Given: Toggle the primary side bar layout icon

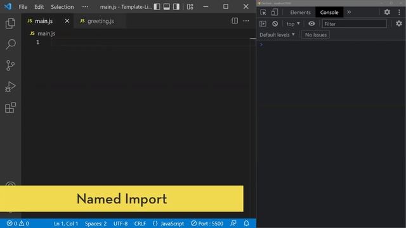Looking at the screenshot, I should tap(157, 7).
